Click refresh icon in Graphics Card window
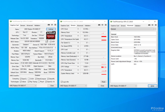This screenshot has width=165, height=112. point(52,25)
